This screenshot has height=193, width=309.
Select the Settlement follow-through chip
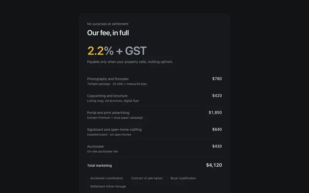108,186
